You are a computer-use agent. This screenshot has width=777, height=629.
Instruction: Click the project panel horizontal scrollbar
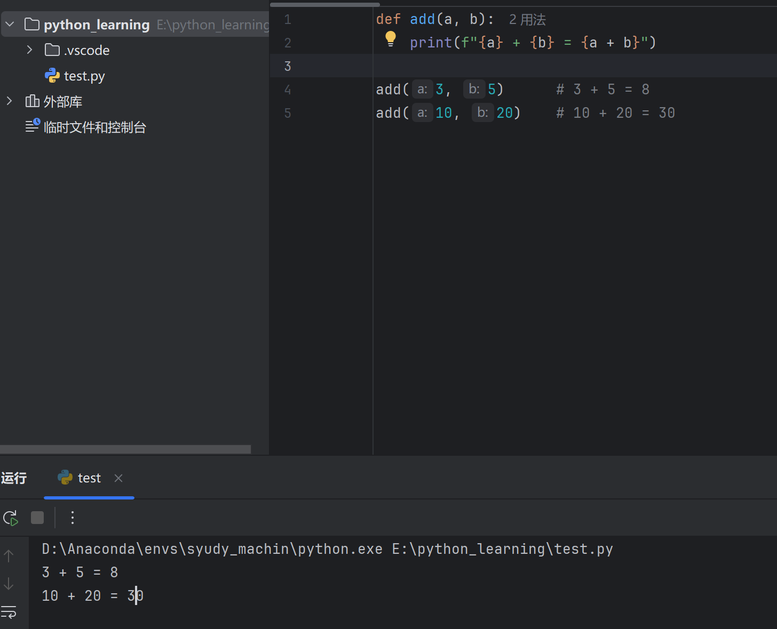[125, 449]
